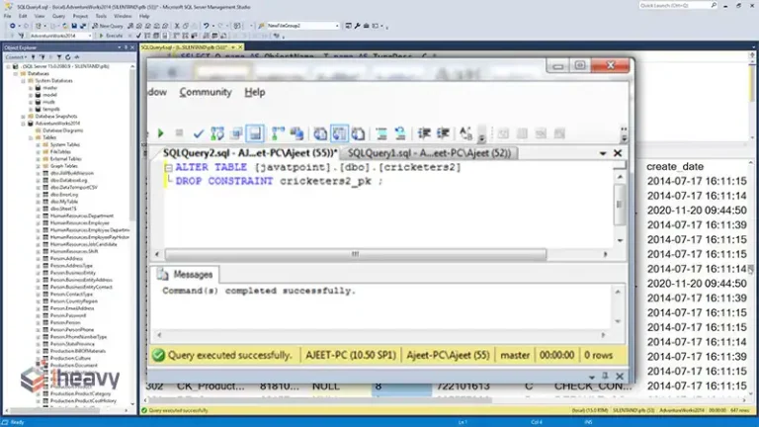The height and width of the screenshot is (427, 759).
Task: Click the Include Actual Execution Plan icon
Action: 279,133
